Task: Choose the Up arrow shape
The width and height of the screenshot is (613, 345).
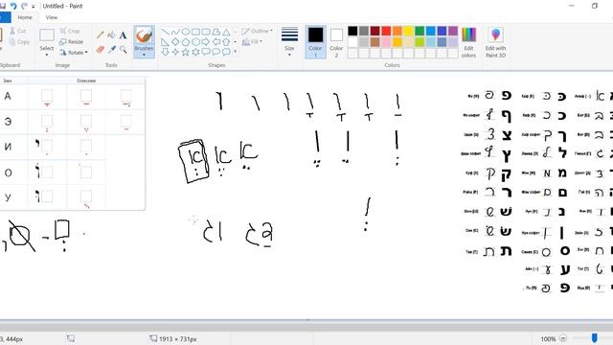Action: pos(226,42)
